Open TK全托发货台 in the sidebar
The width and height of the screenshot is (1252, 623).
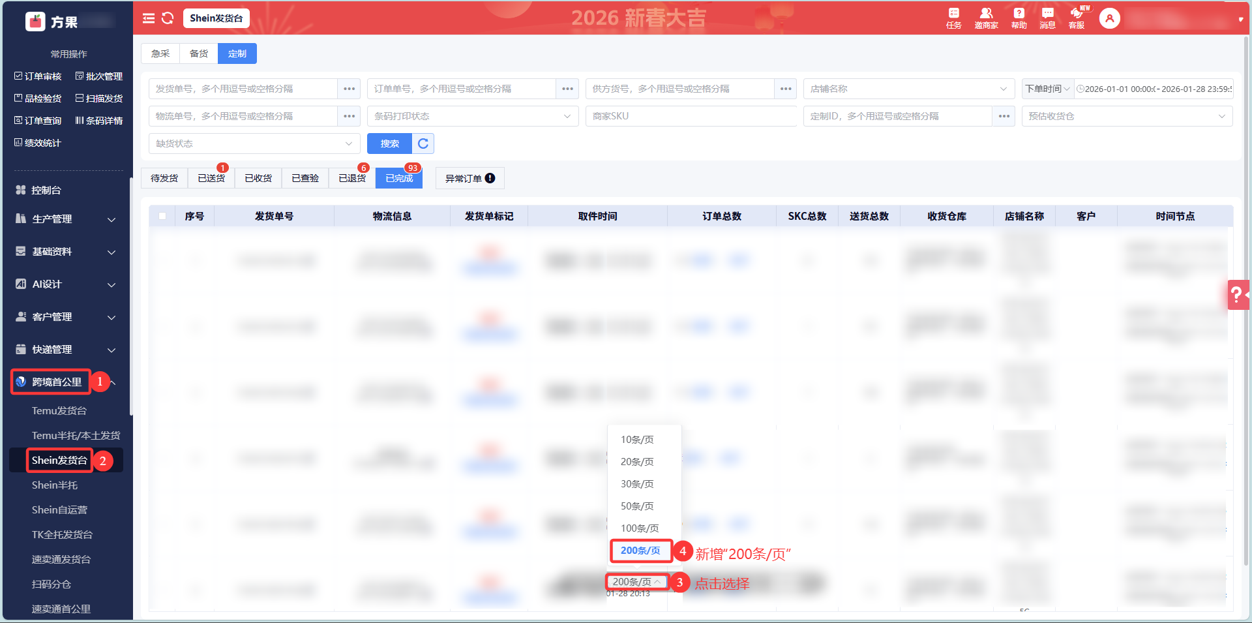(63, 535)
